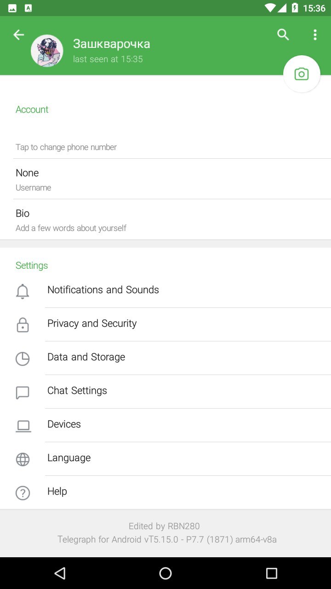The image size is (331, 589).
Task: Open search with the magnifier icon
Action: click(283, 35)
